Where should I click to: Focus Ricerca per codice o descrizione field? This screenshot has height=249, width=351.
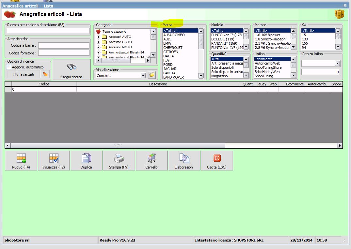[48, 31]
